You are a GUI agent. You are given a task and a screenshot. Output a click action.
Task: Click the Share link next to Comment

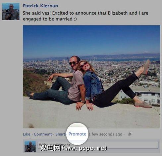click(x=60, y=134)
